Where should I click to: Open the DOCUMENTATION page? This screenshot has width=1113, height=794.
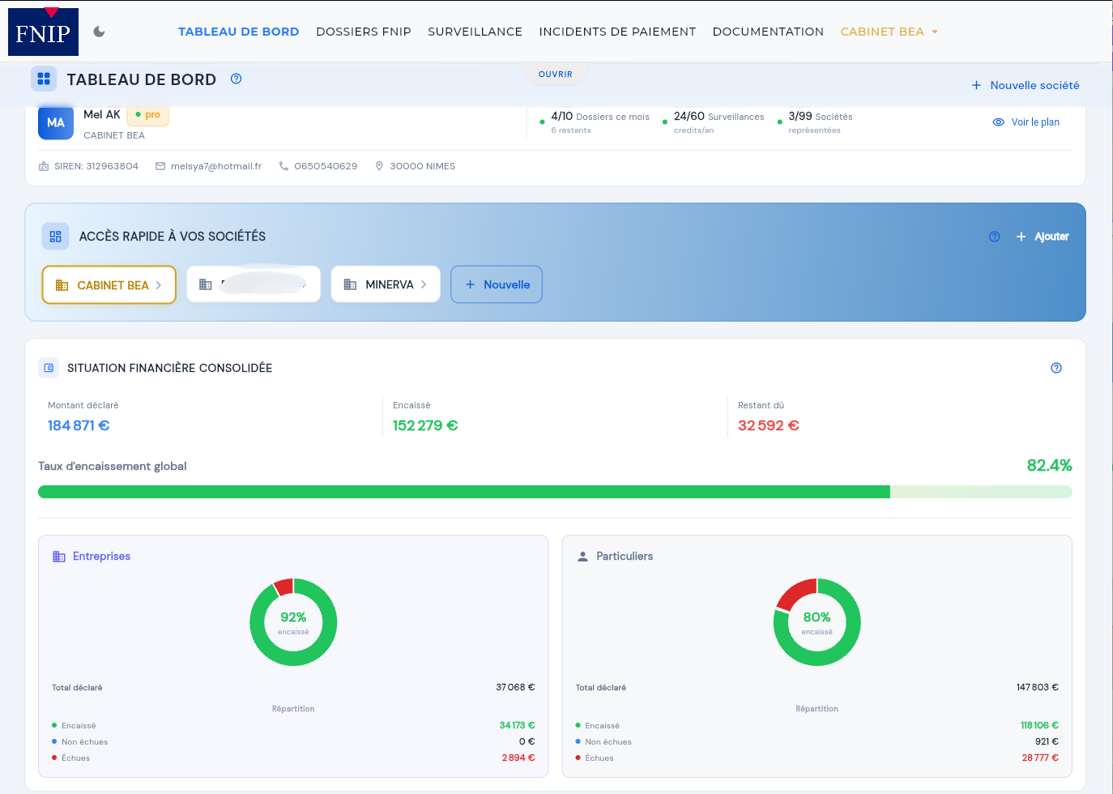coord(768,32)
